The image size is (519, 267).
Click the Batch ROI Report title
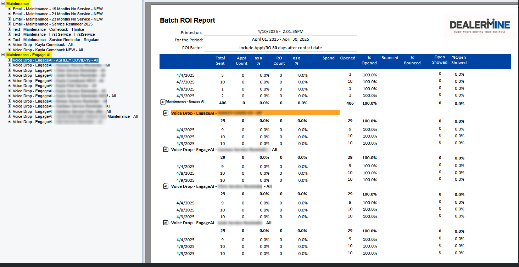(188, 20)
